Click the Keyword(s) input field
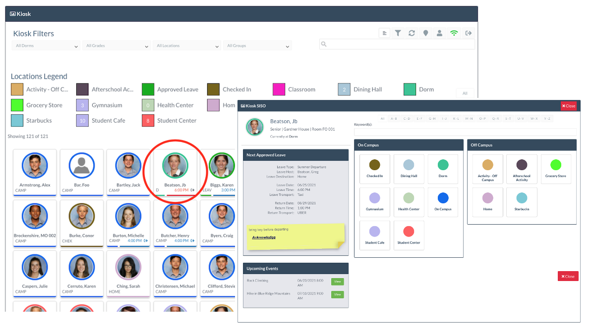This screenshot has width=592, height=330. click(x=465, y=132)
